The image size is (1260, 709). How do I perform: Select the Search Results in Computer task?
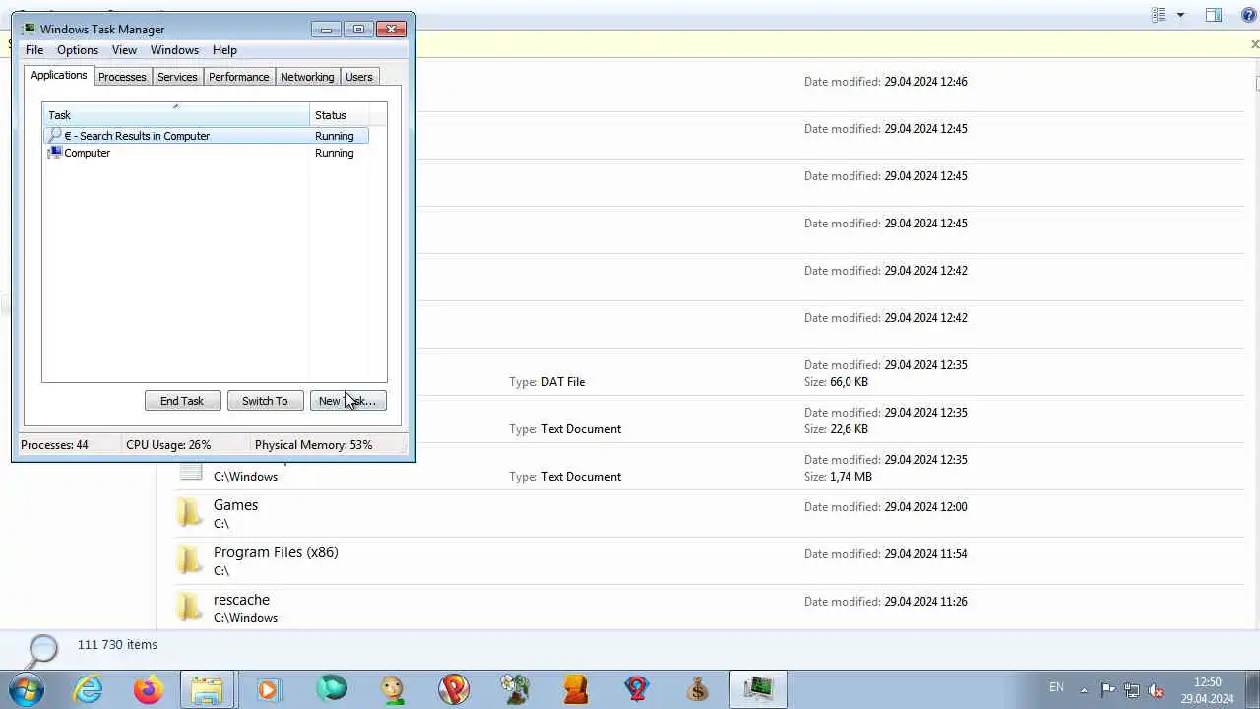tap(207, 136)
